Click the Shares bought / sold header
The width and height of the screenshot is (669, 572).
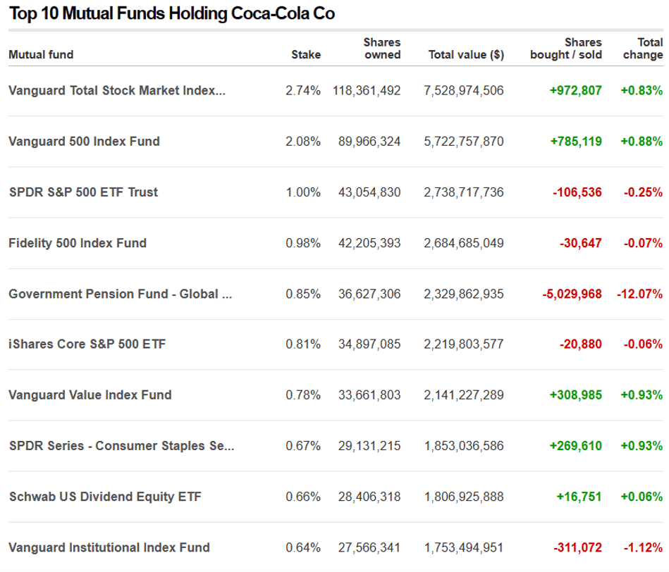click(x=566, y=49)
